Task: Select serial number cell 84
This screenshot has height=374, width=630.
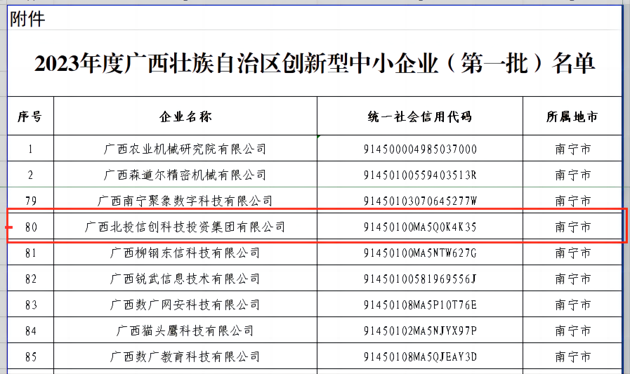Action: point(30,330)
